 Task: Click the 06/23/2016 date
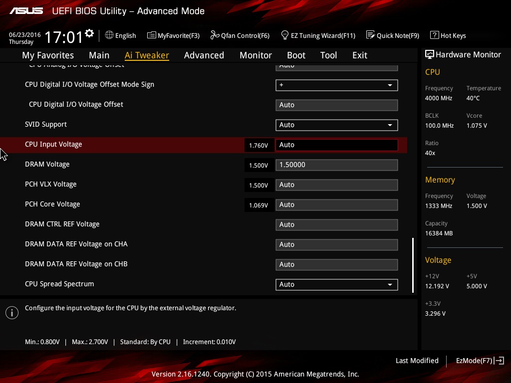[x=25, y=34]
